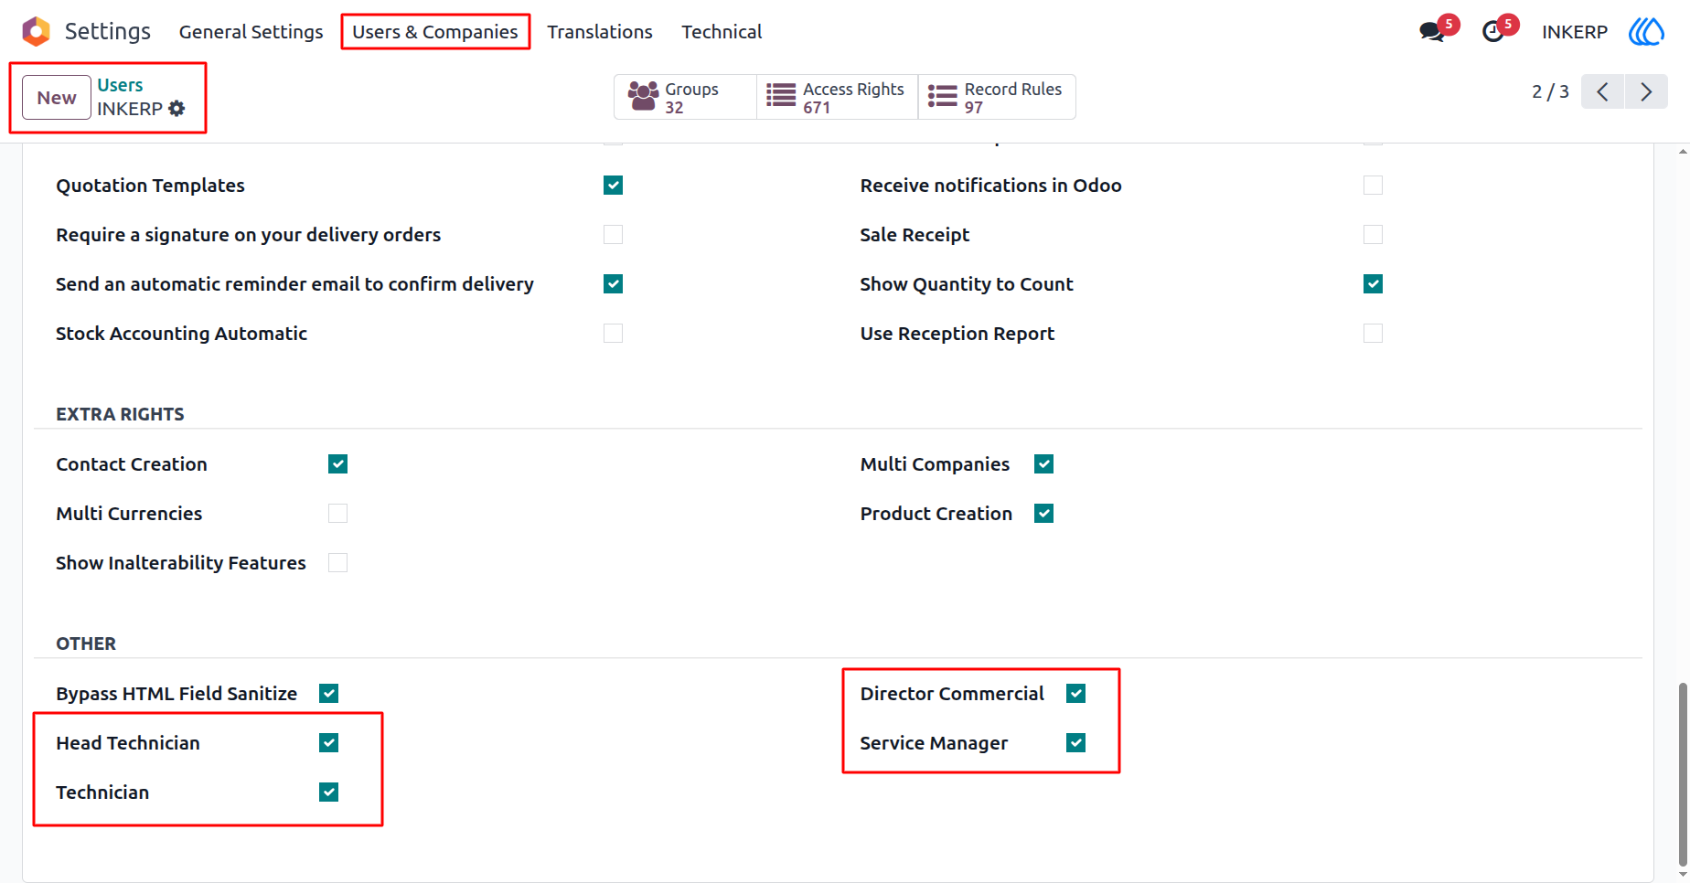Open the Translations menu

pyautogui.click(x=600, y=32)
